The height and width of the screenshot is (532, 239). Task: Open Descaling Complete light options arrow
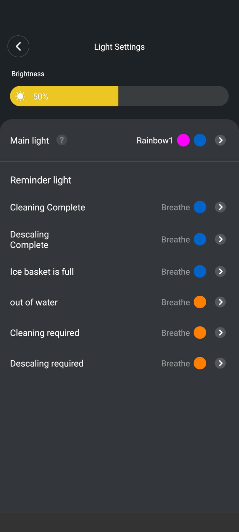(220, 239)
